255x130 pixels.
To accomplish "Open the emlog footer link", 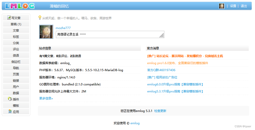I will (x=135, y=123).
